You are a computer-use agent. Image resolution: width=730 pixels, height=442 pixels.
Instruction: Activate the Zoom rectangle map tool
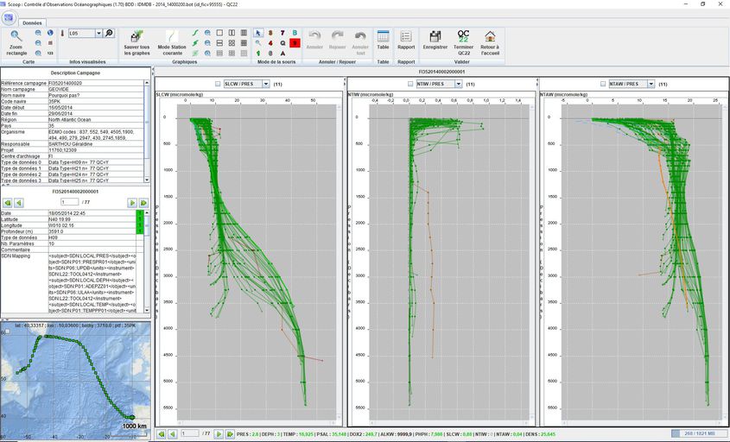tap(16, 43)
